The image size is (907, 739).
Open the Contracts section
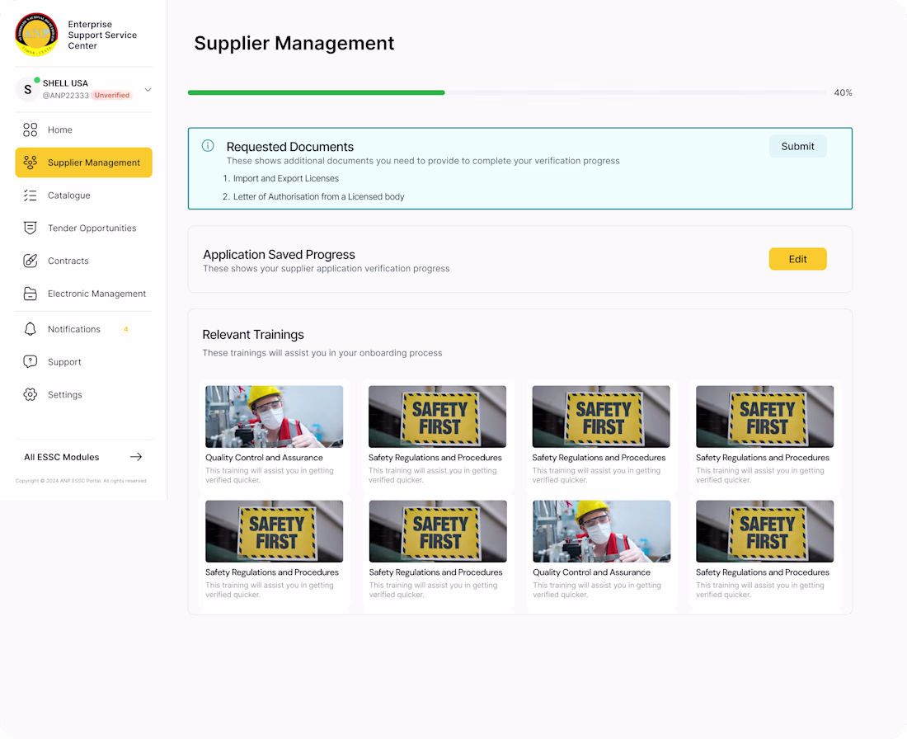point(84,261)
